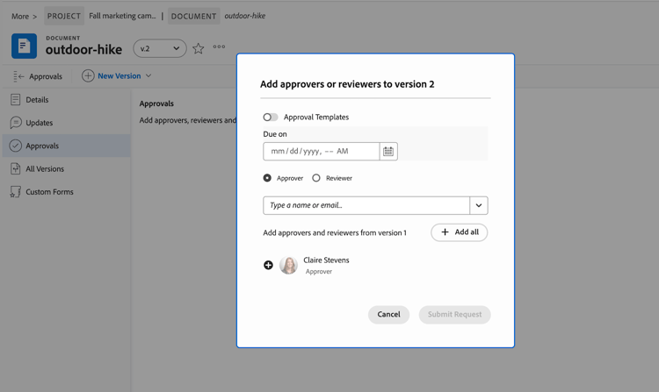Open the v.2 version dropdown

point(160,48)
